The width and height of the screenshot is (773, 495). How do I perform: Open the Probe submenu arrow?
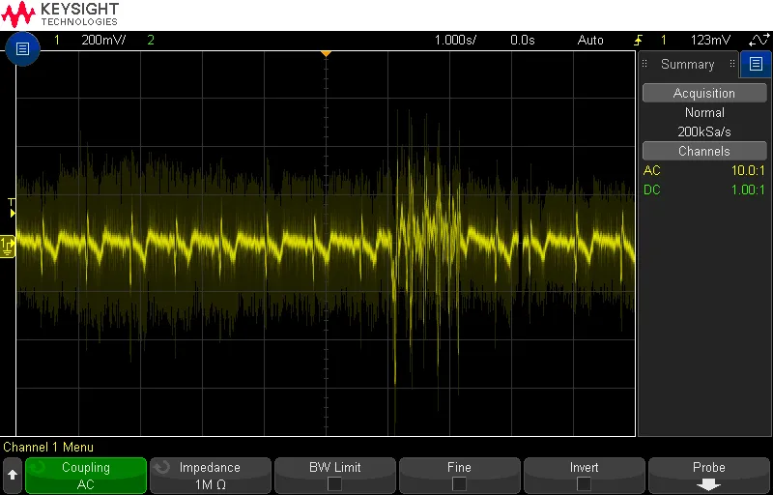(709, 484)
